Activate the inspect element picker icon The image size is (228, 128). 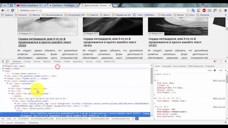pyautogui.click(x=3, y=62)
